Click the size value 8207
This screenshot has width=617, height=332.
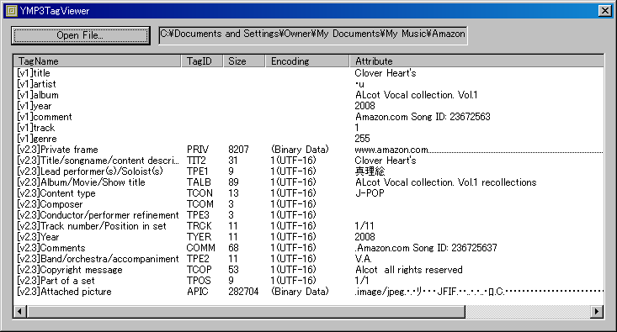238,150
